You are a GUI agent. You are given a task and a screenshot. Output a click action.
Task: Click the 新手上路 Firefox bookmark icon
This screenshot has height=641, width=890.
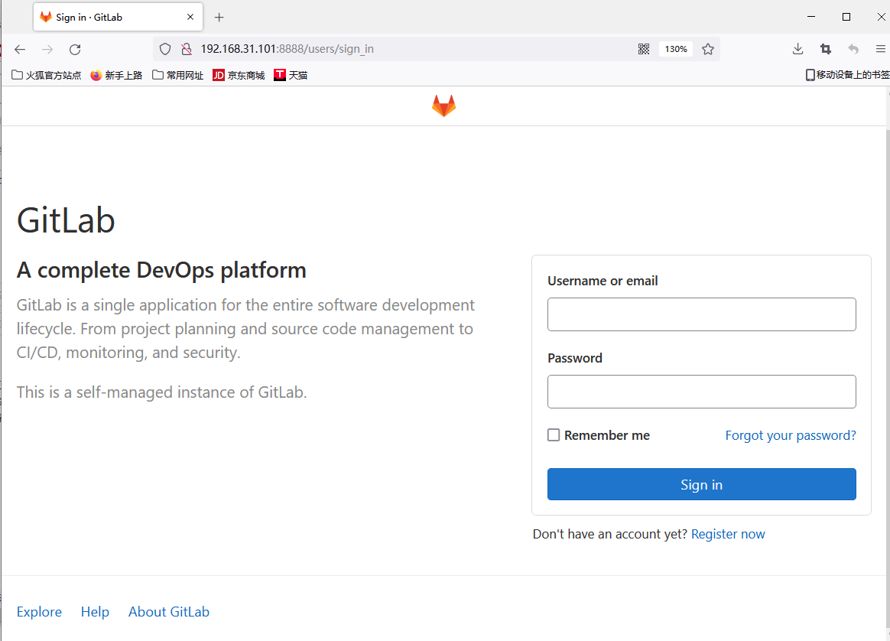pos(96,74)
